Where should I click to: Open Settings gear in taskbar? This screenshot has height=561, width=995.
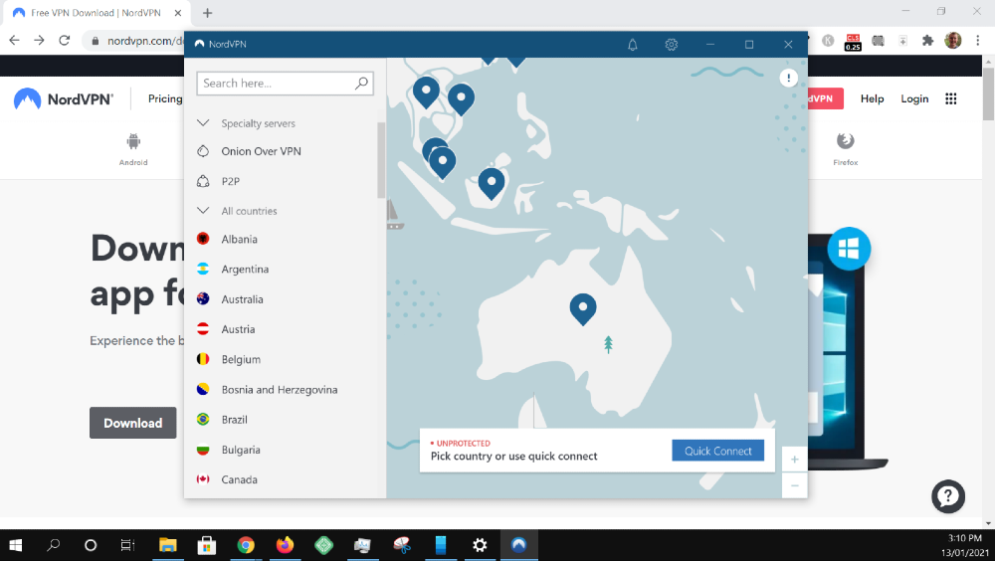click(480, 544)
